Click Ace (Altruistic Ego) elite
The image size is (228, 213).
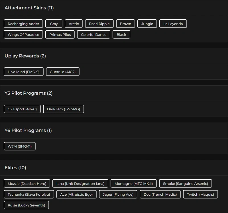coord(76,194)
